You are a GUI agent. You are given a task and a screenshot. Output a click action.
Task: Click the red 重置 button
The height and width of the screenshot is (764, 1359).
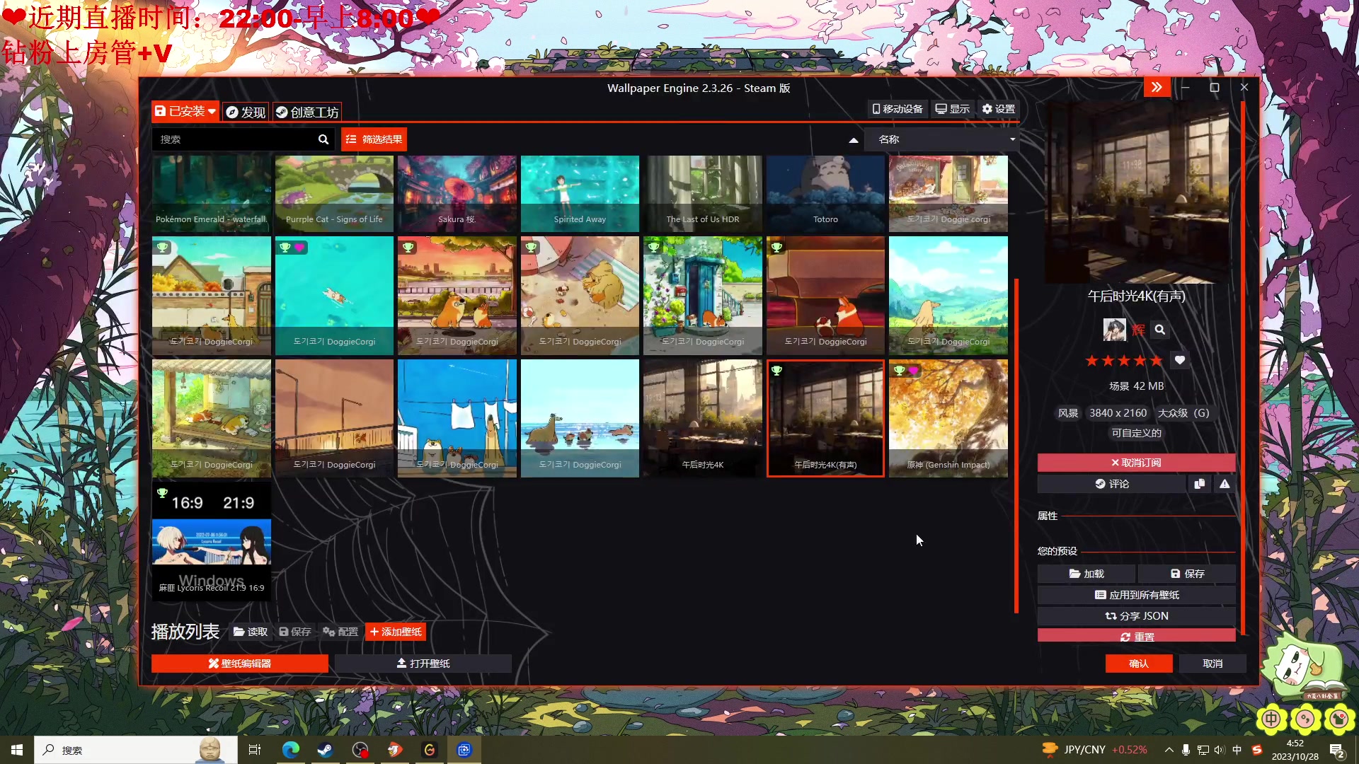tap(1136, 636)
